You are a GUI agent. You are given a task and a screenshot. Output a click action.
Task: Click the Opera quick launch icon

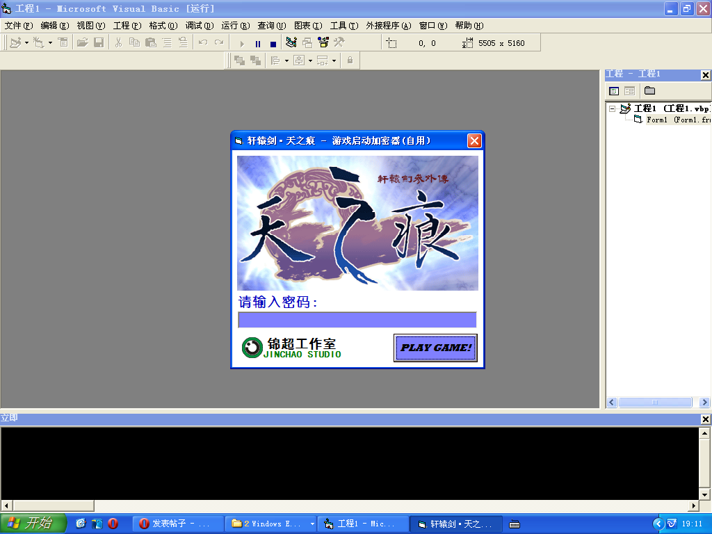tap(113, 524)
